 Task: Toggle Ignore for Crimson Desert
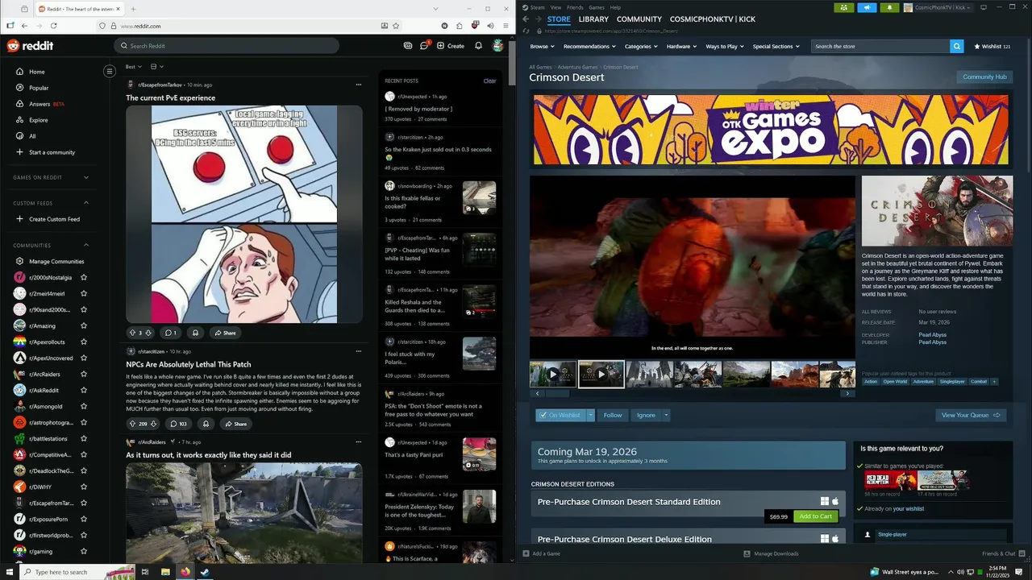[x=646, y=415]
